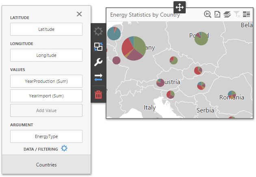Viewport: 256px width, 177px height.
Task: Open the gear icon in dark toolbar
Action: pyautogui.click(x=98, y=31)
